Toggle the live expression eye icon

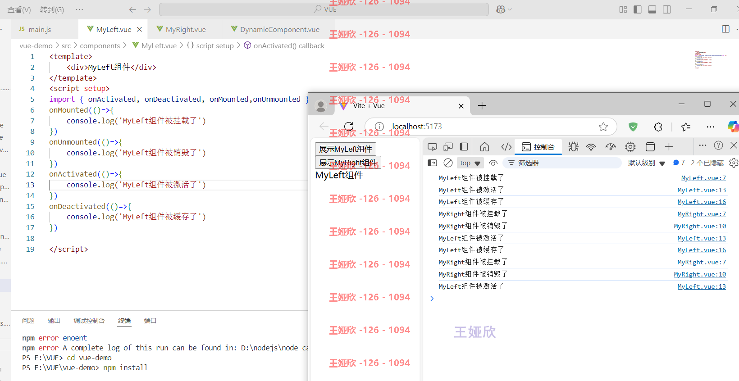(493, 163)
